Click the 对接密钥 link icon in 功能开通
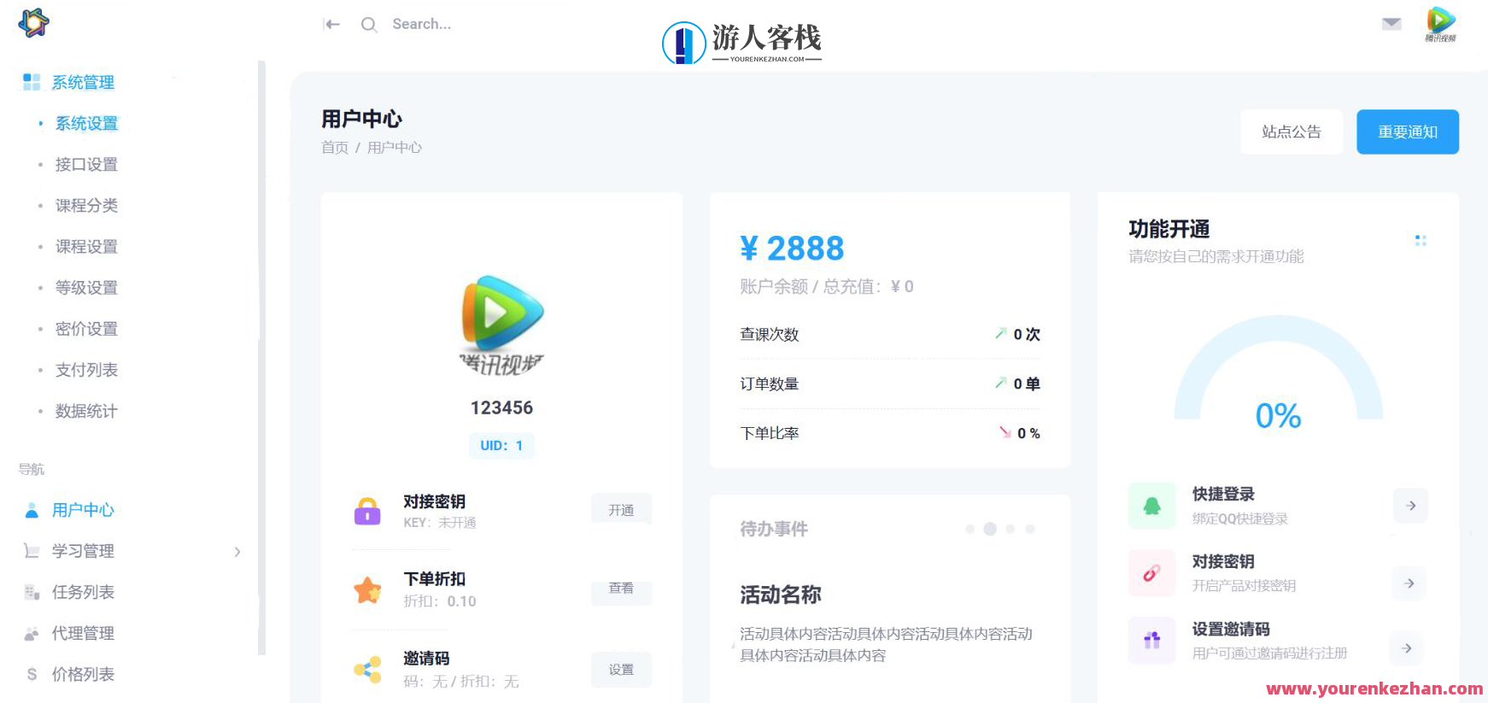 [x=1151, y=573]
